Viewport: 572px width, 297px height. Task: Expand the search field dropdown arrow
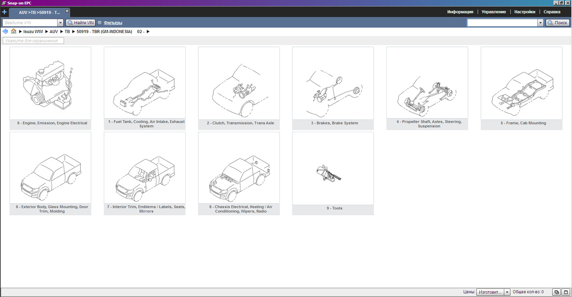[x=540, y=23]
